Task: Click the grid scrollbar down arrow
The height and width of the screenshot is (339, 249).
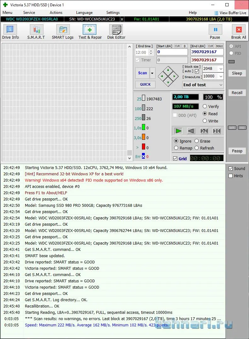Action: (129, 158)
